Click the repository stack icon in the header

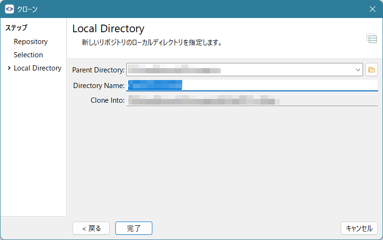pyautogui.click(x=372, y=38)
